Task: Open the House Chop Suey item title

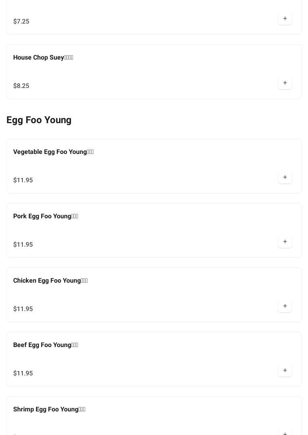Action: (43, 58)
